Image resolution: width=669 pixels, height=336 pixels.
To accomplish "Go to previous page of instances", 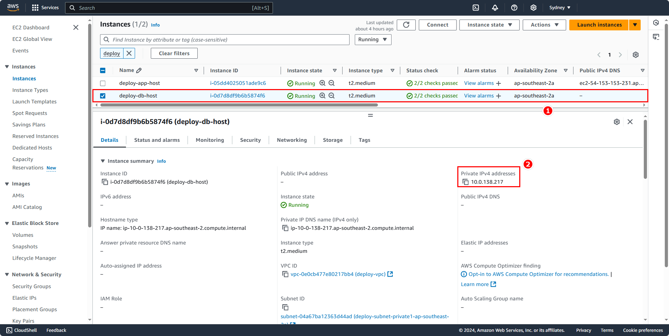I will click(x=599, y=55).
